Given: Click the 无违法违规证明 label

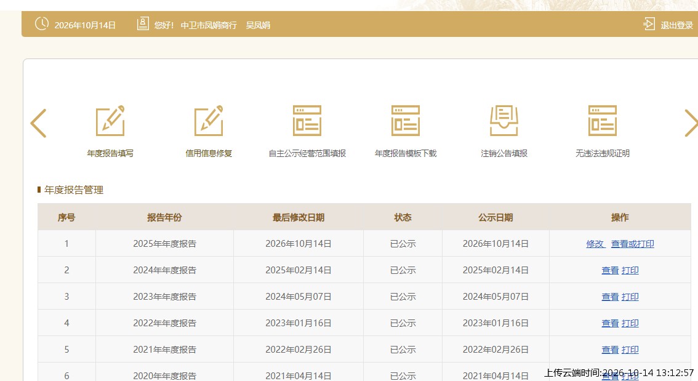Looking at the screenshot, I should click(603, 153).
